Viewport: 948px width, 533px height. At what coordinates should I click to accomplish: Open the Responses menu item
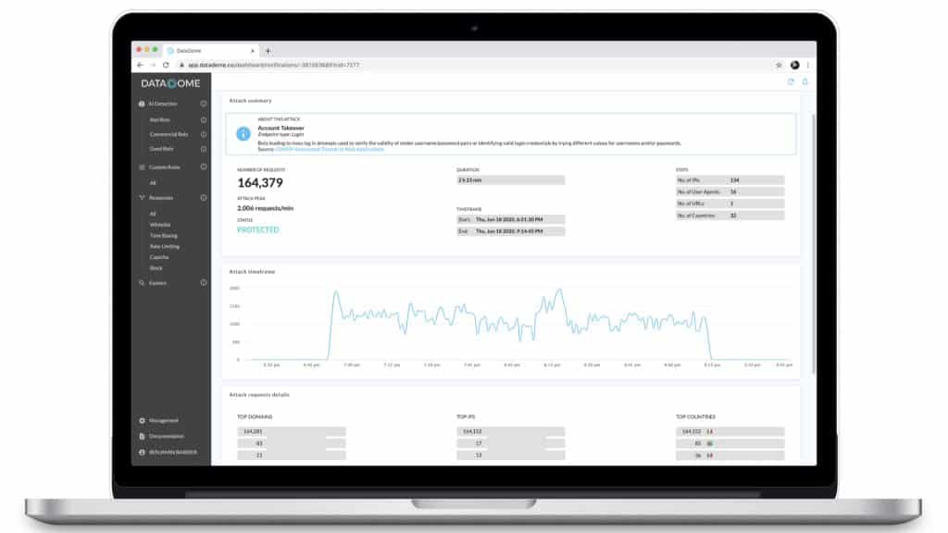pyautogui.click(x=161, y=198)
